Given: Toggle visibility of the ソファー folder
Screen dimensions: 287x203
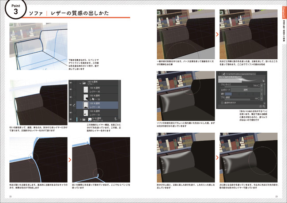Looking at the screenshot, I should [71, 82].
